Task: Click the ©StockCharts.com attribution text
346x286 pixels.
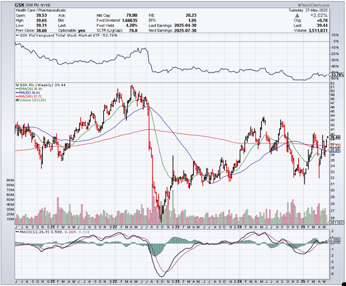Action: coord(314,5)
